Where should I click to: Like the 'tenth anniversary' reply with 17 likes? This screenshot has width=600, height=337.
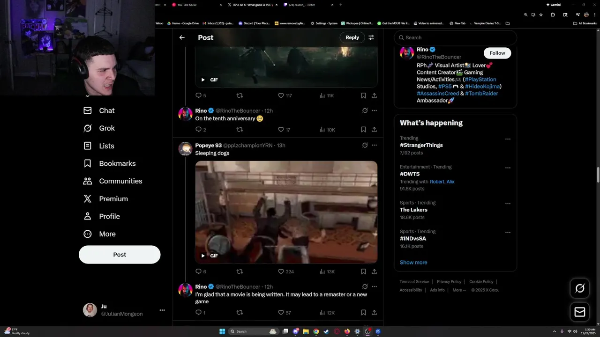(x=284, y=130)
